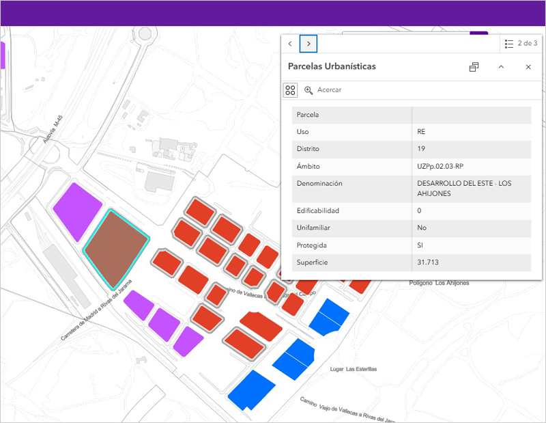This screenshot has width=546, height=423.
Task: Collapse the Parcelas Urbanísticas popup
Action: click(x=501, y=67)
